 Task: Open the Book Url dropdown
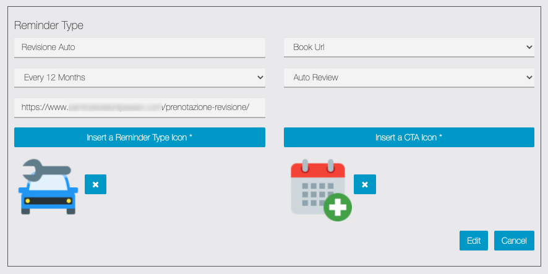click(408, 46)
